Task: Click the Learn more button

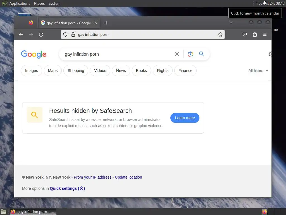Action: (x=185, y=118)
